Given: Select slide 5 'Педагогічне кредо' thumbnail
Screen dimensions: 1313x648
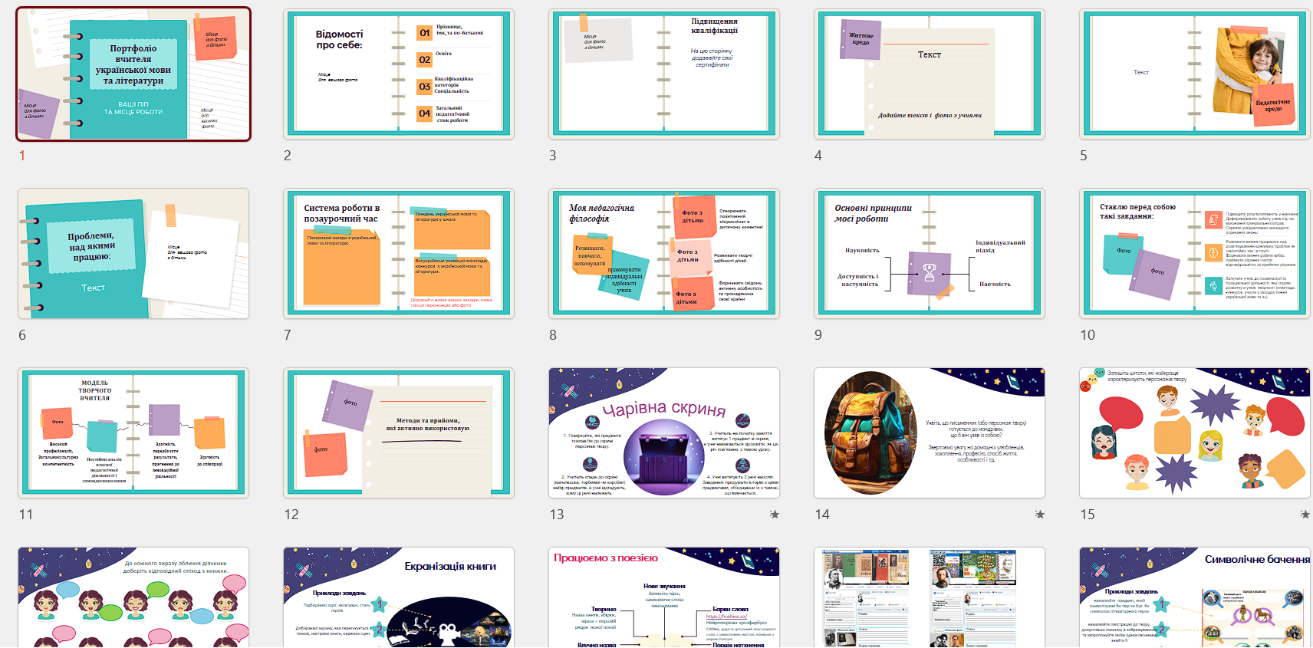Looking at the screenshot, I should coord(1195,74).
